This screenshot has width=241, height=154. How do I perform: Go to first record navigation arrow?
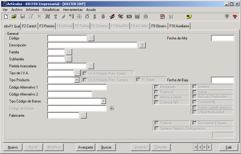point(196,147)
